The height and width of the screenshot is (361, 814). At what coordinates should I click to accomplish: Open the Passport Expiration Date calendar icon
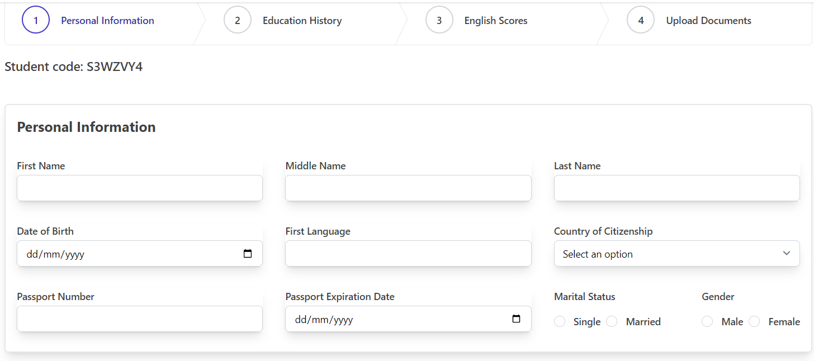point(516,319)
